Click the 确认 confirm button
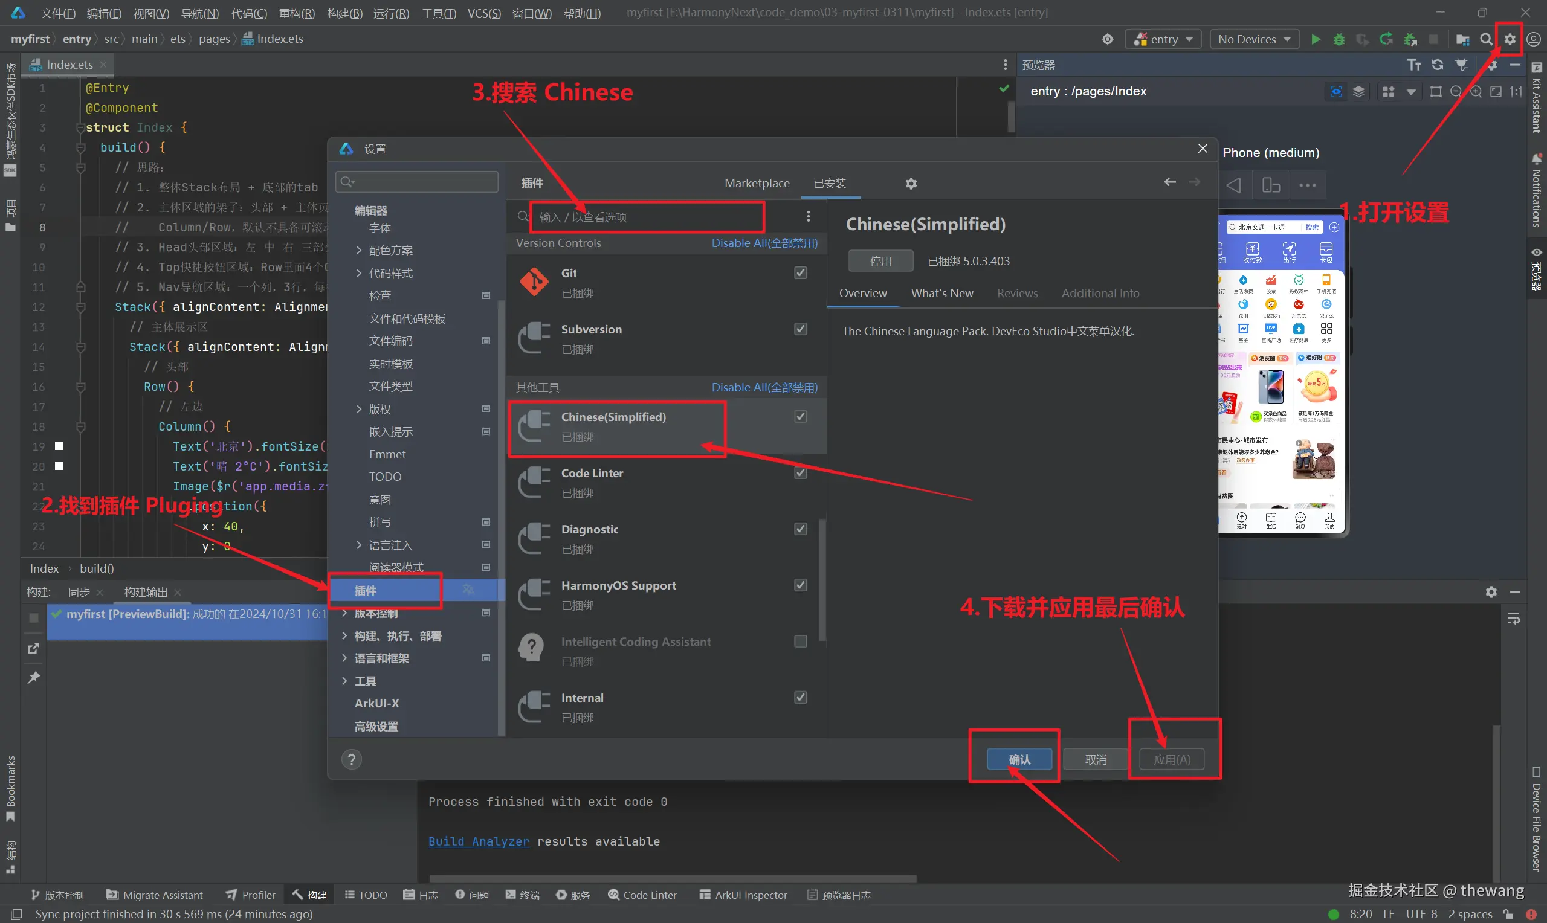 pos(1019,759)
